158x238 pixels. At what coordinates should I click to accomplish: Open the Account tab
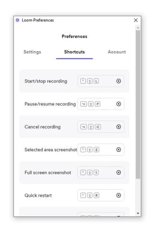[x=117, y=52]
